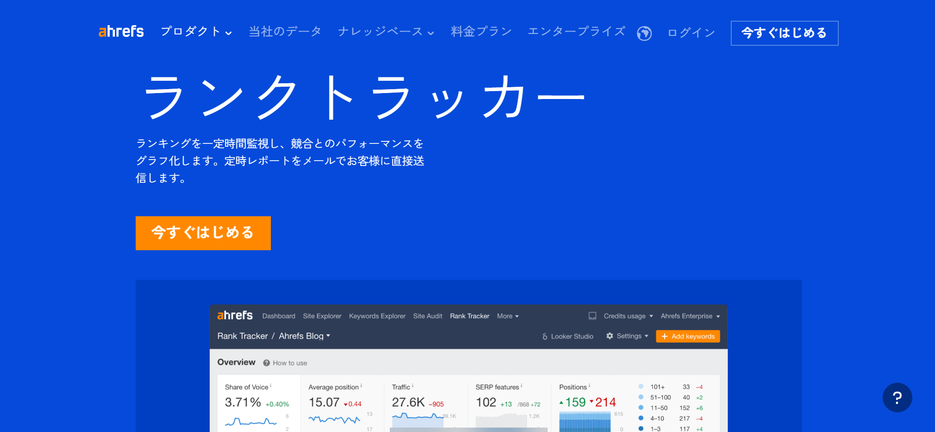Click the Share of Voice info icon
Viewport: 935px width, 432px height.
coord(271,386)
